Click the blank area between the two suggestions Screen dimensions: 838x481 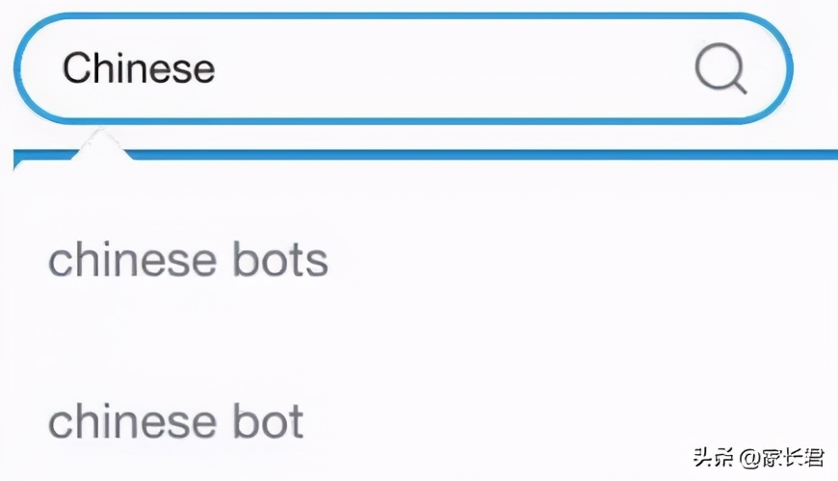[417, 340]
